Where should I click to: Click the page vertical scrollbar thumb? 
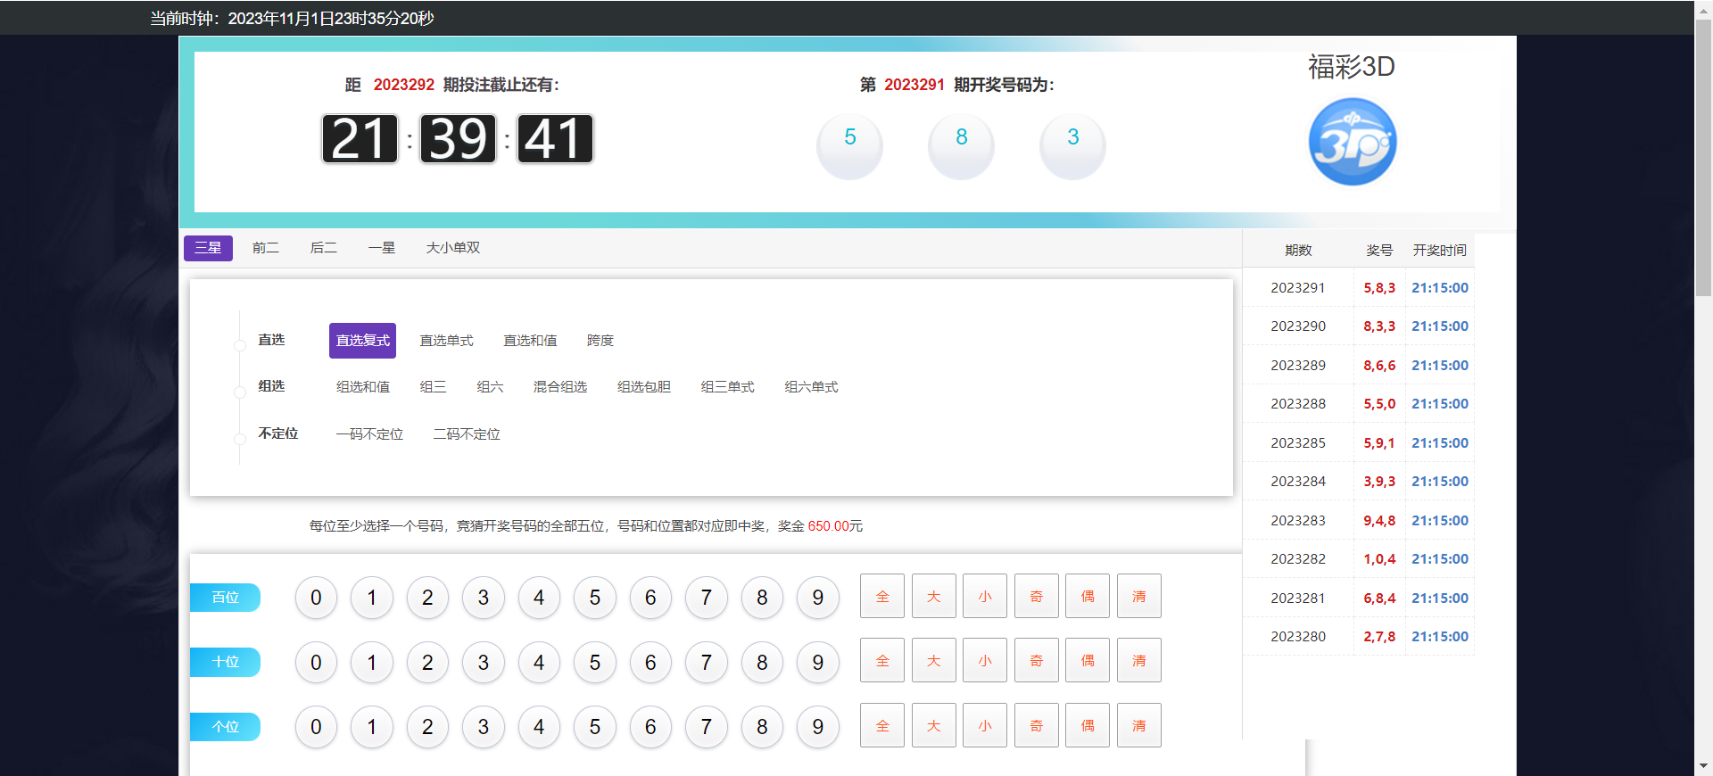[x=1703, y=156]
